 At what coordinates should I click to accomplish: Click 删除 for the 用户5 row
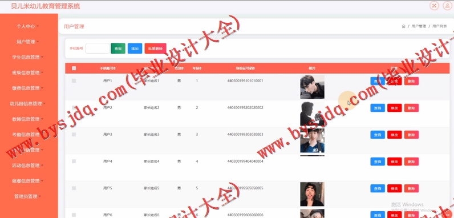point(411,188)
